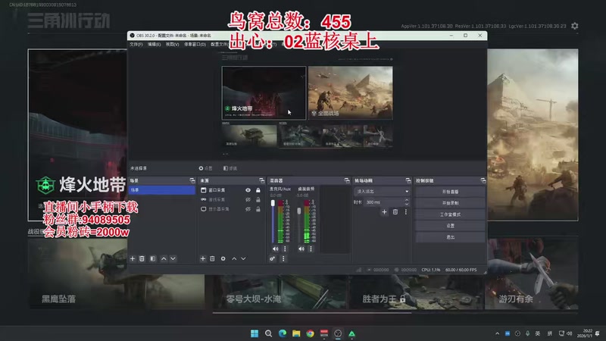Mute the Desktop Audio speaker icon
This screenshot has height=341, width=606.
(x=301, y=249)
